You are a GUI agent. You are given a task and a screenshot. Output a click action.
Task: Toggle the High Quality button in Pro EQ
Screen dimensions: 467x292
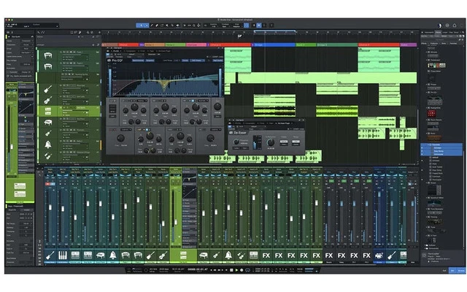(x=217, y=61)
